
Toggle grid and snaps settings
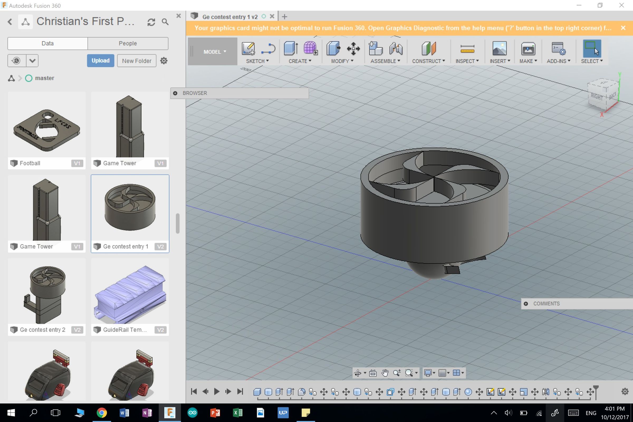[x=443, y=373]
